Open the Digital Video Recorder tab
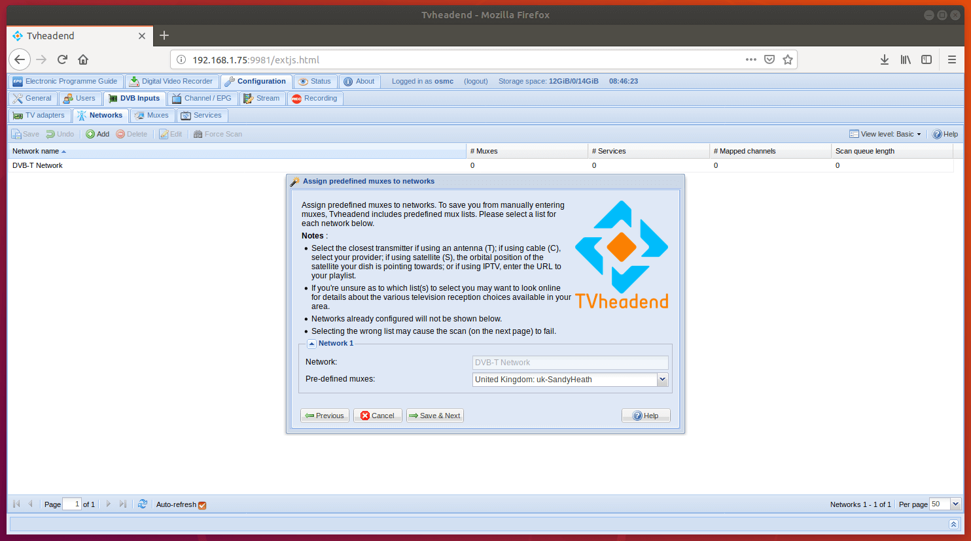This screenshot has height=541, width=971. point(171,81)
